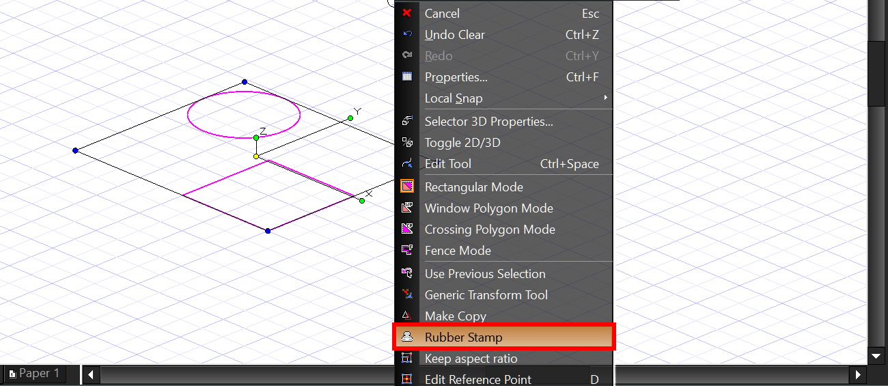Enable Rectangular Mode selection
Viewport: 888px width, 386px height.
[504, 187]
